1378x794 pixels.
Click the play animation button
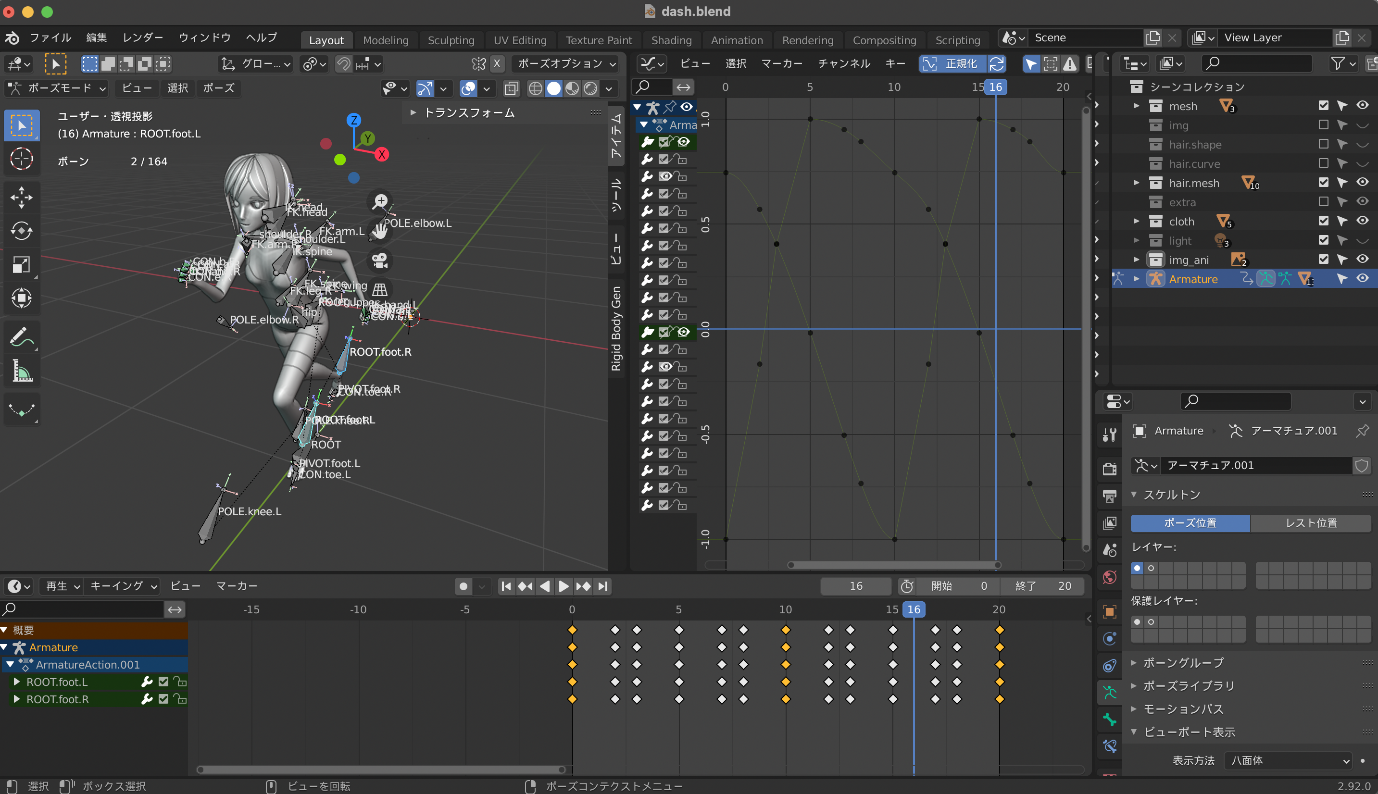[564, 586]
